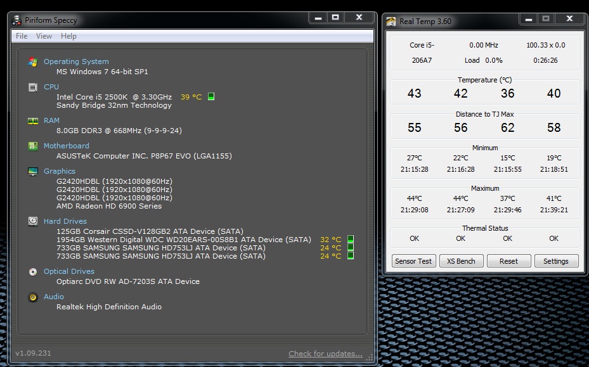The image size is (589, 367).
Task: Maximize the Piriform Speccy window
Action: (x=335, y=18)
